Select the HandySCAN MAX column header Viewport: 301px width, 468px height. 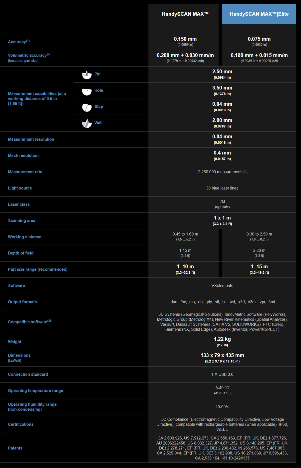coord(185,14)
